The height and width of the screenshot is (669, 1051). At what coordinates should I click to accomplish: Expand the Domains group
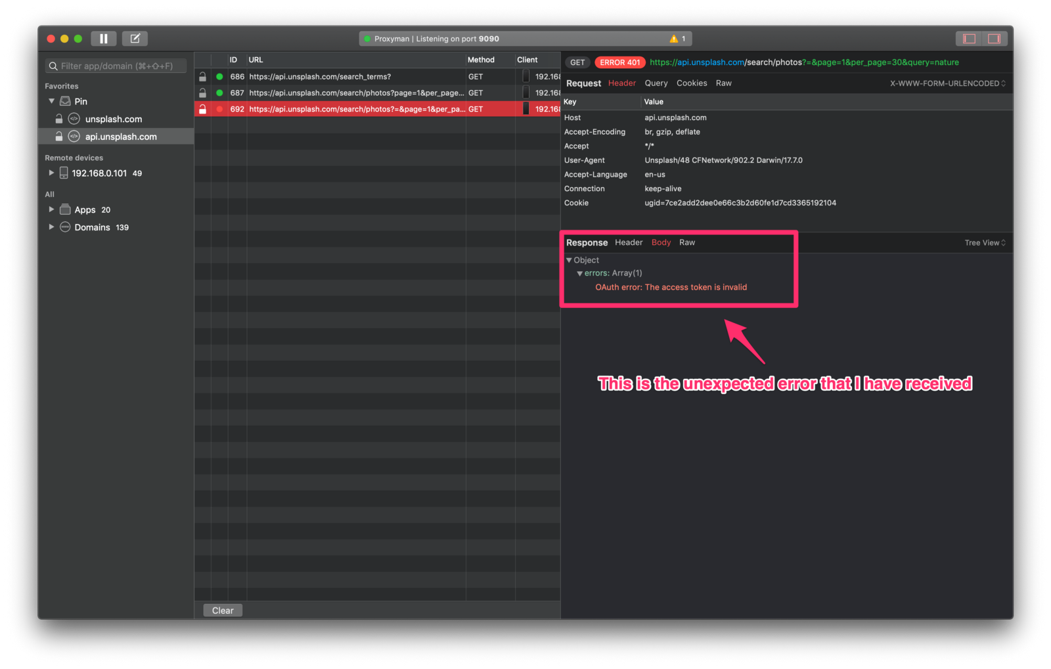click(x=51, y=227)
